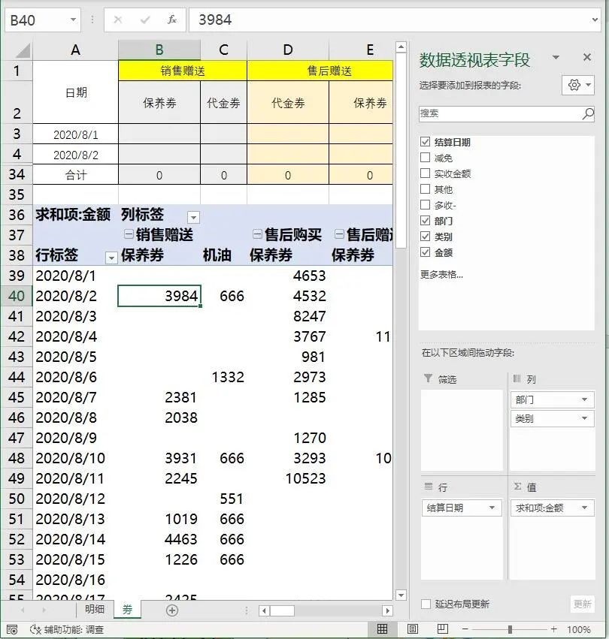Select column D header
The image size is (609, 639).
click(x=288, y=50)
